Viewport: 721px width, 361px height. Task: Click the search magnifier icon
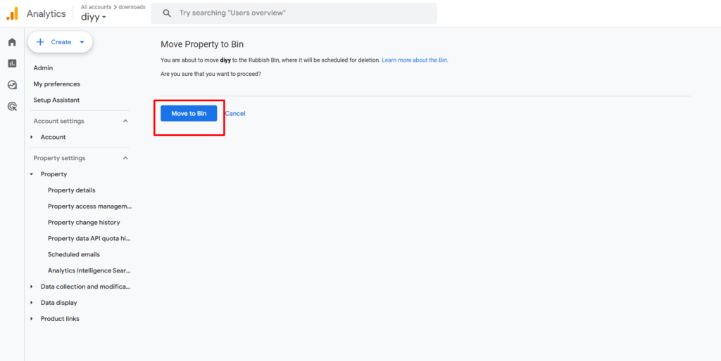click(167, 13)
